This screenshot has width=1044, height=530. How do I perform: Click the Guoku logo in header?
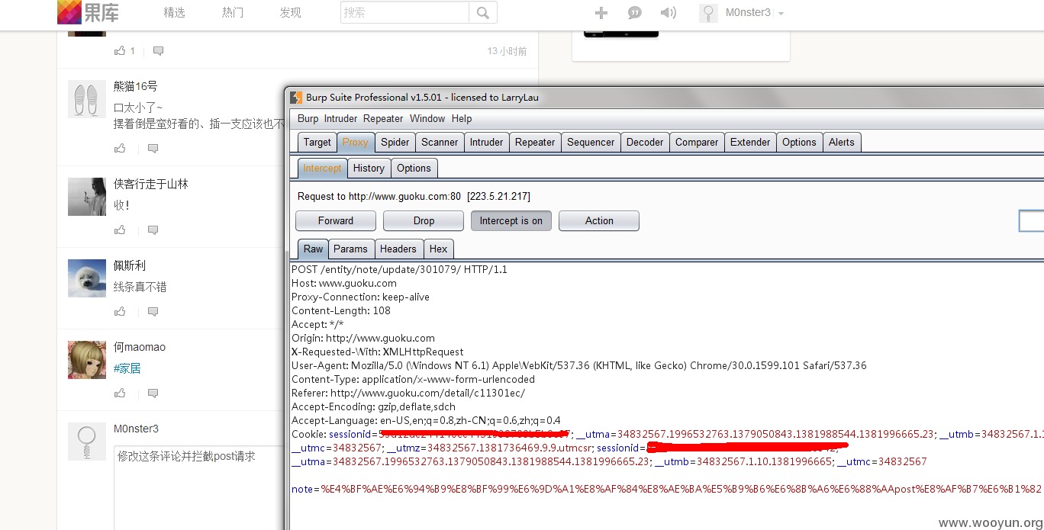pos(88,12)
